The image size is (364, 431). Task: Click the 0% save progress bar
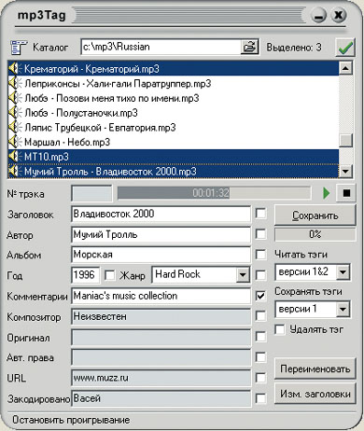(315, 234)
